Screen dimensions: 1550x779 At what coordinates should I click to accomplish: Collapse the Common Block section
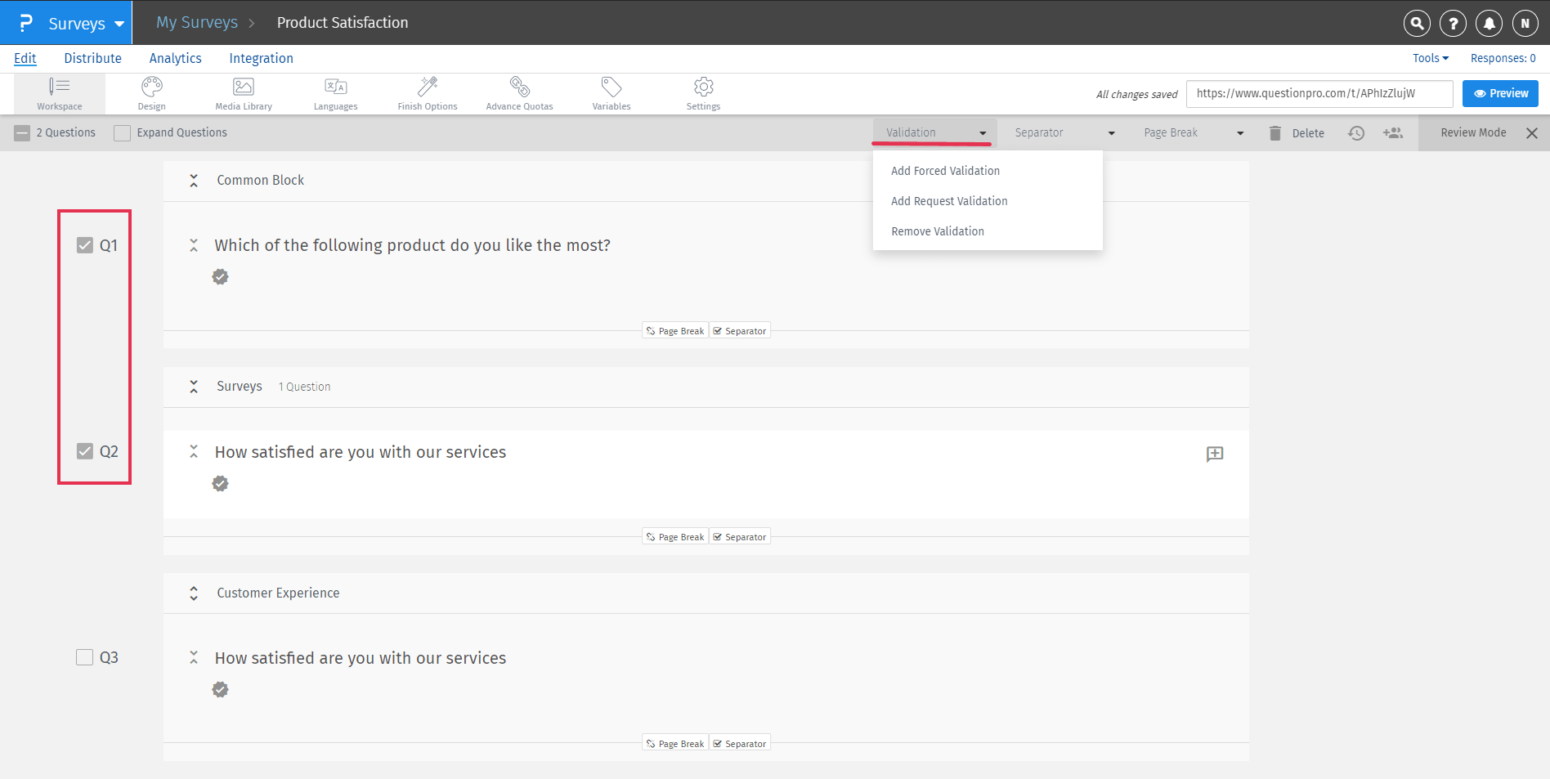point(194,181)
